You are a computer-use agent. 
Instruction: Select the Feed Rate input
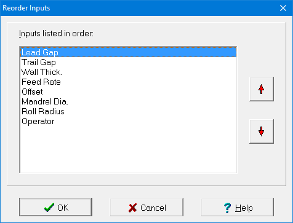tap(128, 82)
